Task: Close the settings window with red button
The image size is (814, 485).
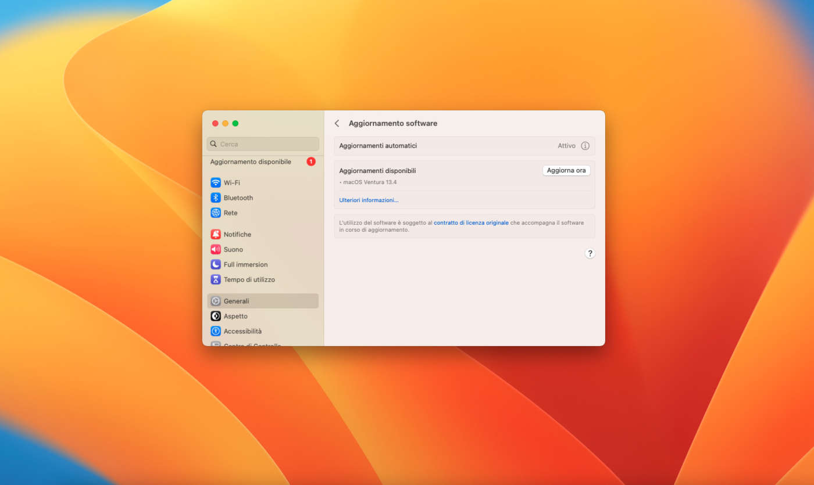Action: [215, 123]
